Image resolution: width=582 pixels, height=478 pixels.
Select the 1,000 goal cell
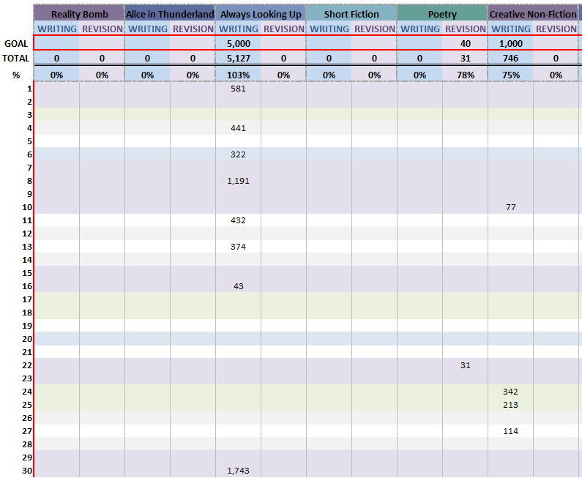[x=511, y=43]
